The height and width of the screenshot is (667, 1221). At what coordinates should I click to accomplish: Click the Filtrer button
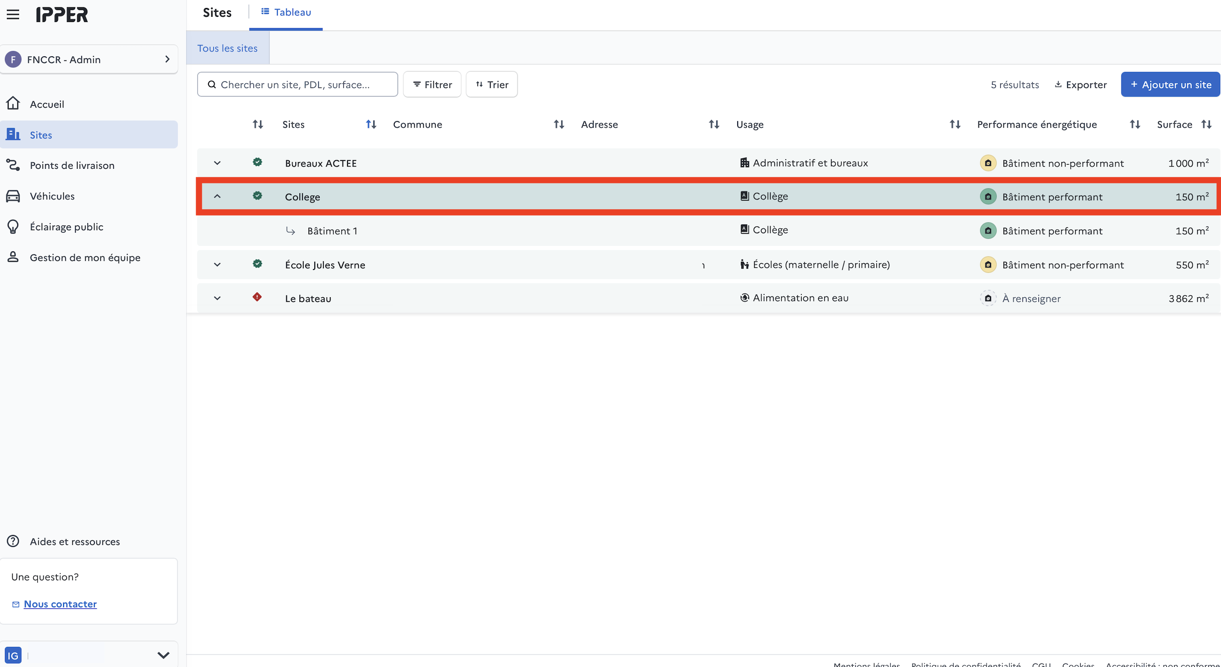pos(432,84)
